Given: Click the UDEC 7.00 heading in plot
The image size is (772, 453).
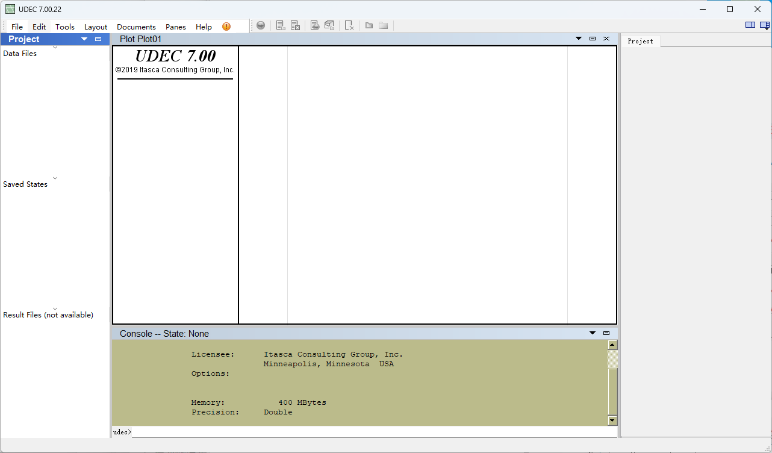Looking at the screenshot, I should 175,56.
